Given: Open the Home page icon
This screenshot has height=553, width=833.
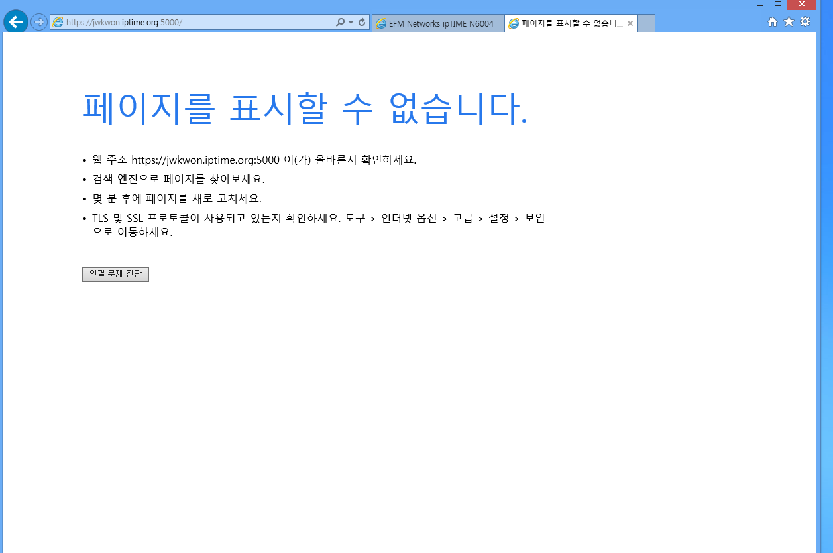Looking at the screenshot, I should click(x=773, y=22).
